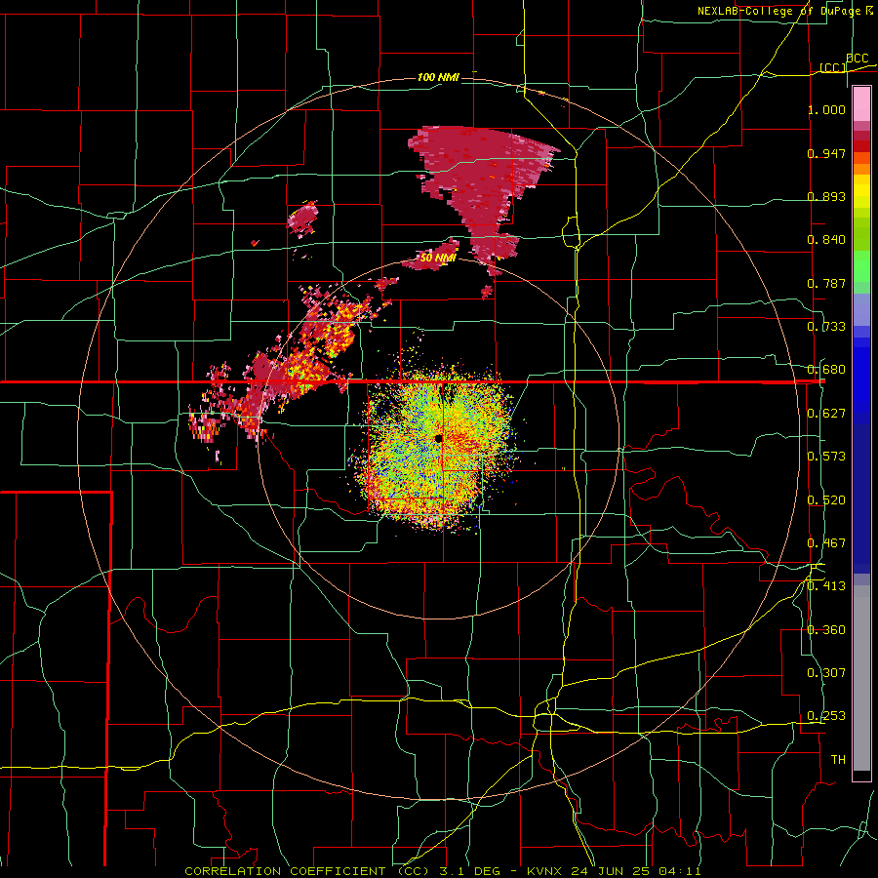This screenshot has height=878, width=878.
Task: Click the 100 NMI range ring label
Action: click(x=438, y=77)
